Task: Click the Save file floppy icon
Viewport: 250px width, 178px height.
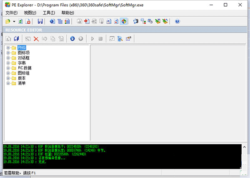Action: point(40,21)
